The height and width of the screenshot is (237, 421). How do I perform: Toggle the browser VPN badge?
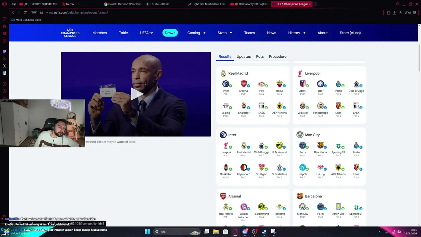[34, 13]
